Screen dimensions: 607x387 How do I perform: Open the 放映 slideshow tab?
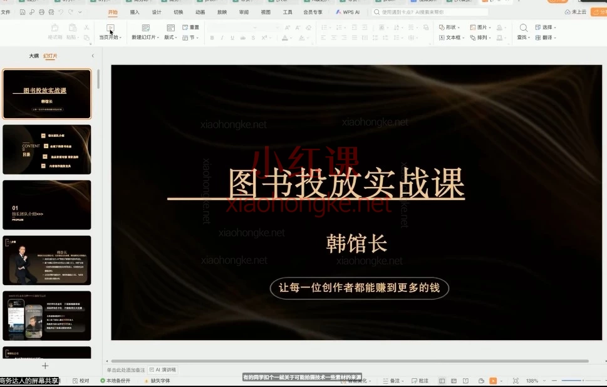point(222,13)
